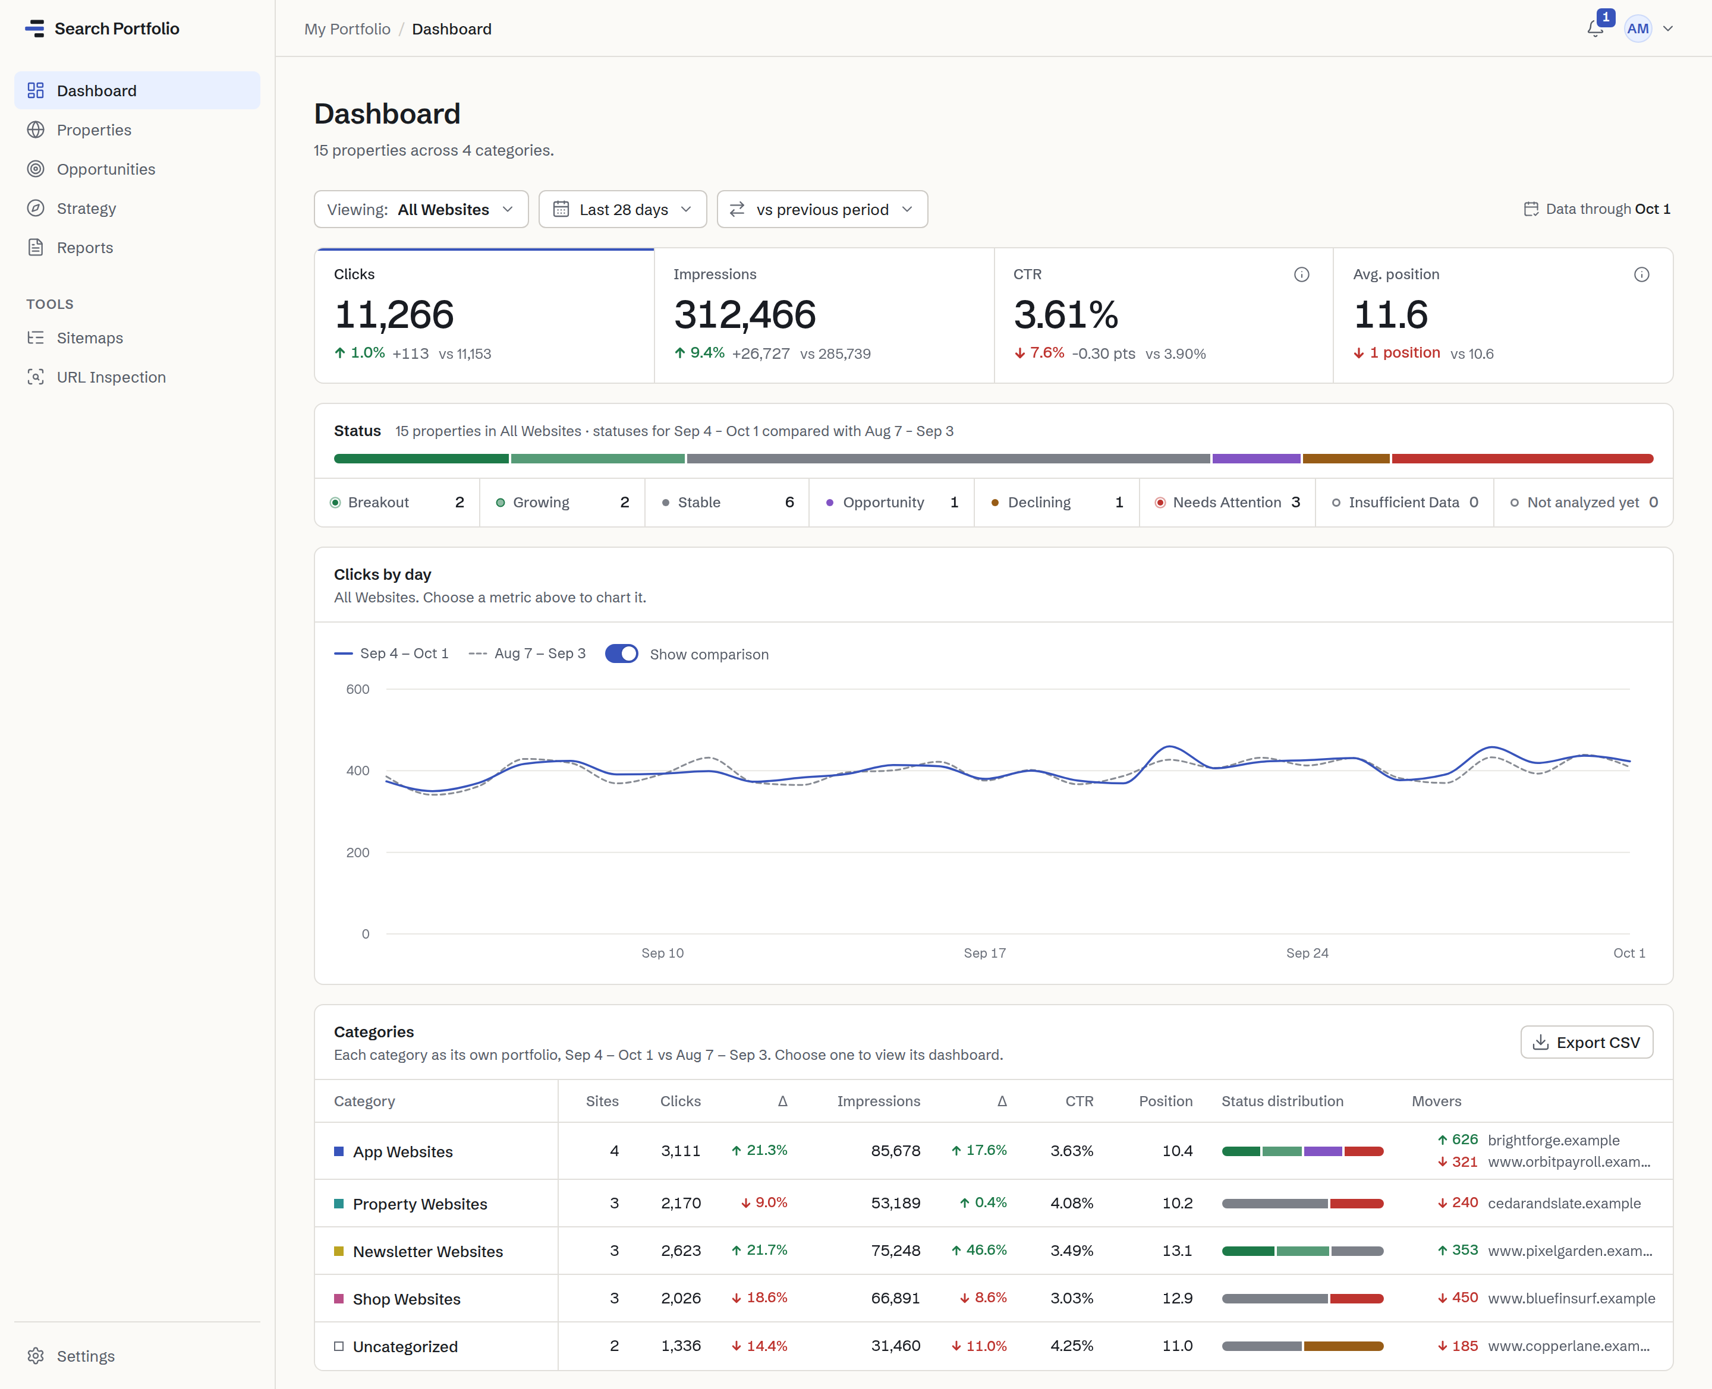
Task: Click the Insufficient Data status dot icon
Action: [x=1335, y=503]
